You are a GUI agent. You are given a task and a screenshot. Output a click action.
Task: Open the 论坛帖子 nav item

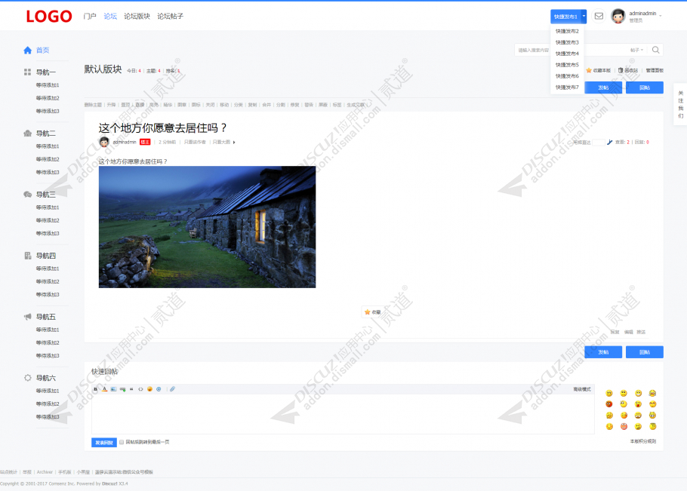pyautogui.click(x=171, y=16)
